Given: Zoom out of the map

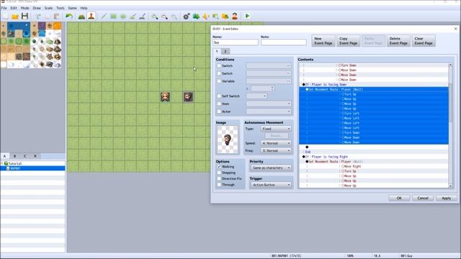Looking at the screenshot, I should coord(164,16).
